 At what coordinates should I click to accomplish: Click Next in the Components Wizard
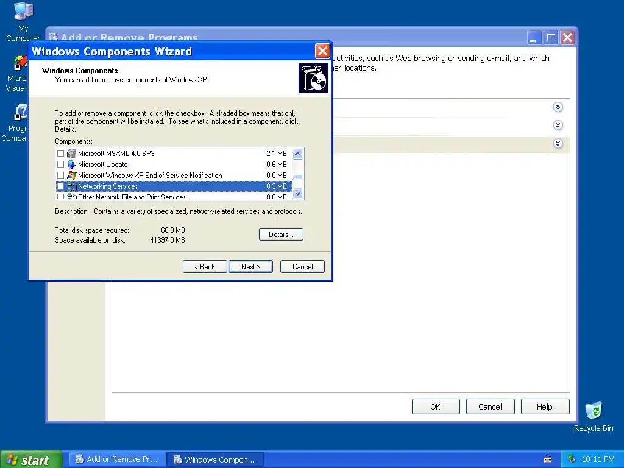pyautogui.click(x=250, y=267)
